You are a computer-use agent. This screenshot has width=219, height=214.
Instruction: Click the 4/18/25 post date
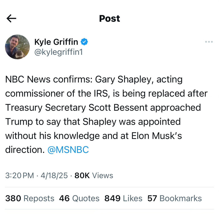click(x=54, y=175)
